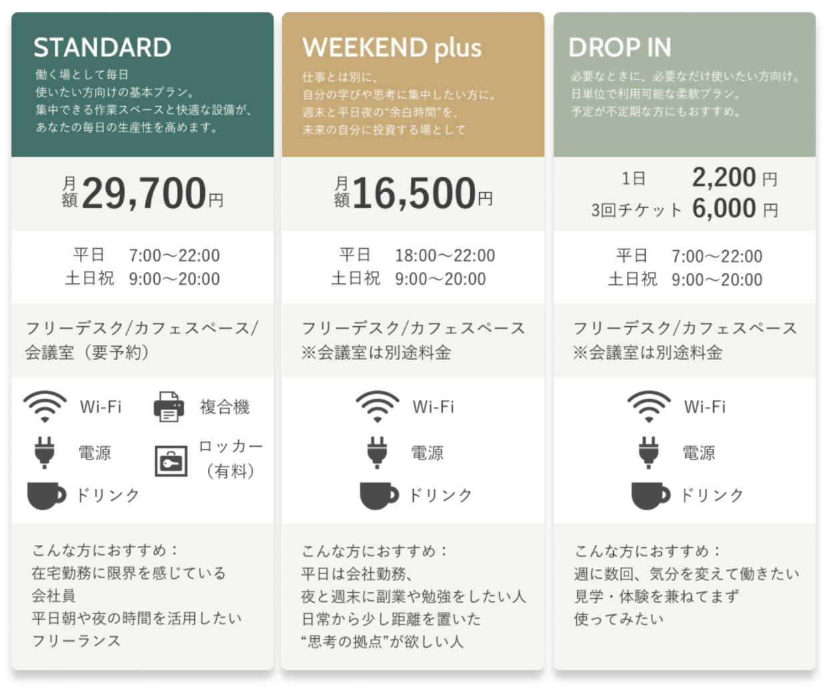This screenshot has width=834, height=695.
Task: Click the WEEKEND plus 18:00〜22:00 weekday hours
Action: [x=444, y=255]
